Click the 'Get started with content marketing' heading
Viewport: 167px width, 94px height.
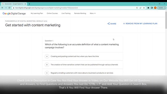pyautogui.click(x=33, y=25)
